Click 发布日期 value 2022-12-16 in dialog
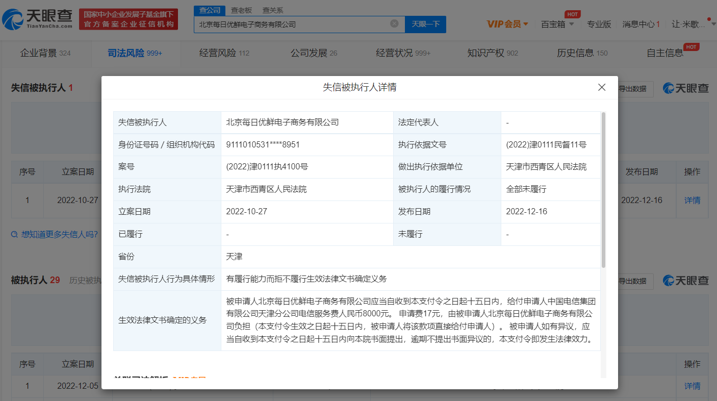This screenshot has width=717, height=401. coord(526,212)
